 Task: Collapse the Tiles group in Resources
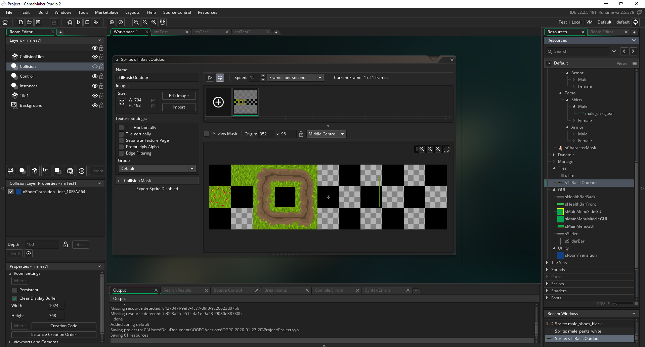click(554, 168)
